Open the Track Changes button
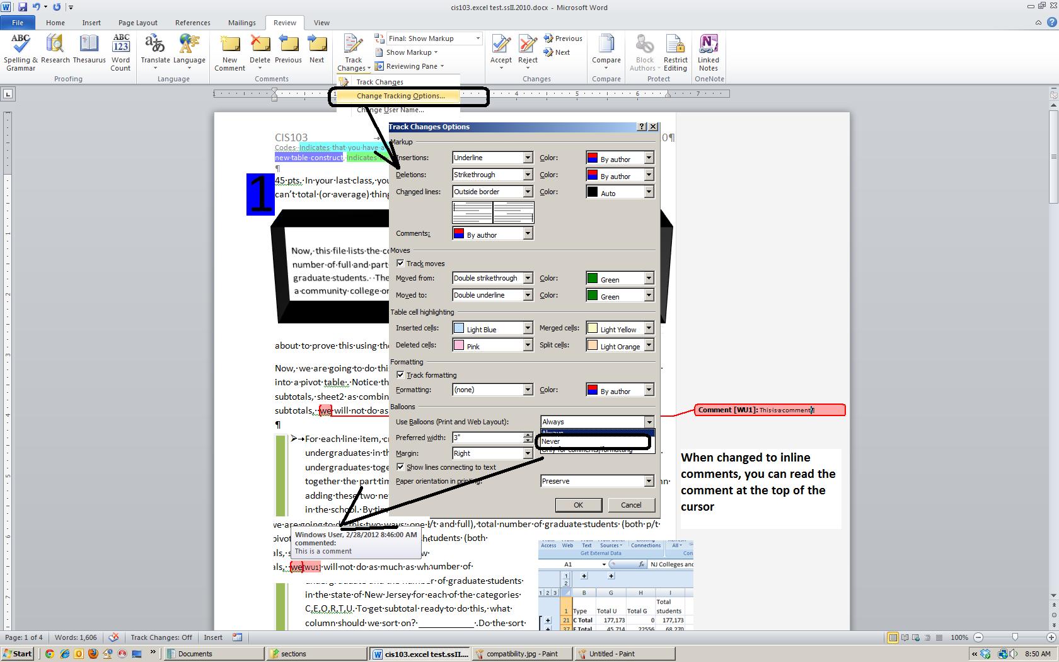Viewport: 1059px width, 662px height. 353,53
